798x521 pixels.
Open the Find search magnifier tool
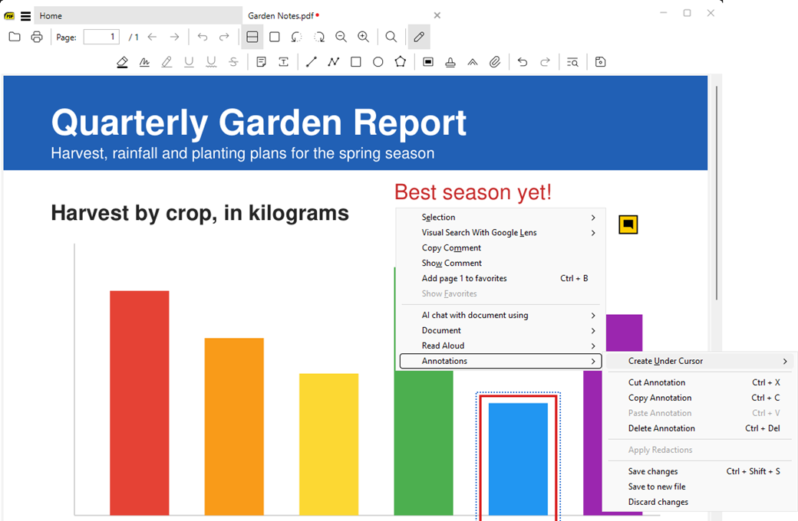point(391,37)
